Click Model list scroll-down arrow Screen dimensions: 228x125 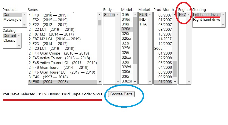click(x=135, y=82)
